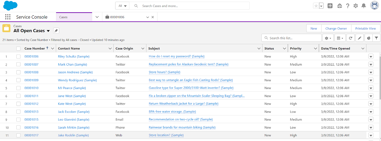This screenshot has height=141, width=381.
Task: Click the Search this list field
Action: (x=292, y=38)
